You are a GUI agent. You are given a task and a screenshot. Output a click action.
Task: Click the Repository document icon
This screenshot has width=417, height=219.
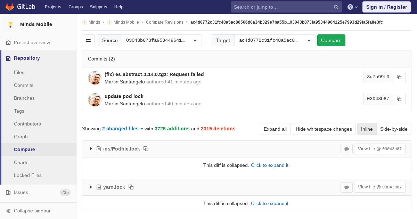pyautogui.click(x=8, y=58)
